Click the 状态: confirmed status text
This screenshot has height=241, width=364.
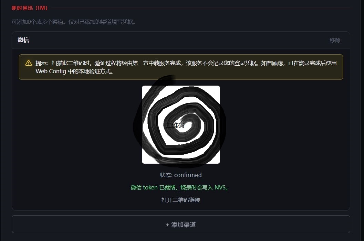(x=181, y=175)
